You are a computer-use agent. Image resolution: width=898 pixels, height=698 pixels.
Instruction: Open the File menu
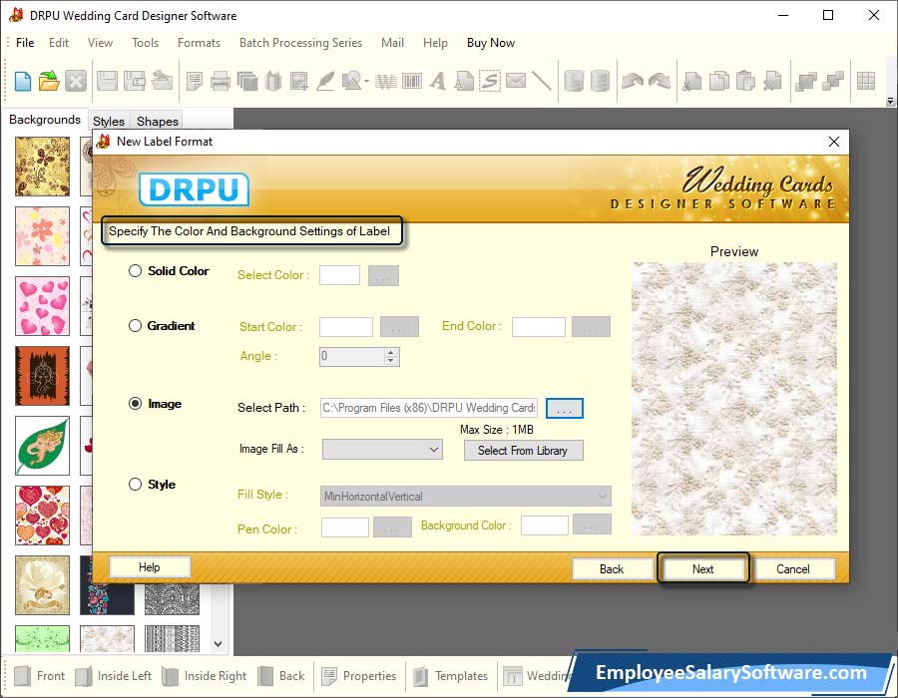(25, 42)
